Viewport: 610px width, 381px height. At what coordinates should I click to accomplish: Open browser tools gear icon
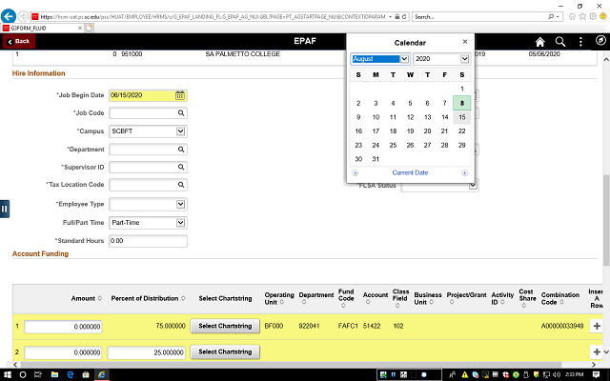[x=593, y=16]
